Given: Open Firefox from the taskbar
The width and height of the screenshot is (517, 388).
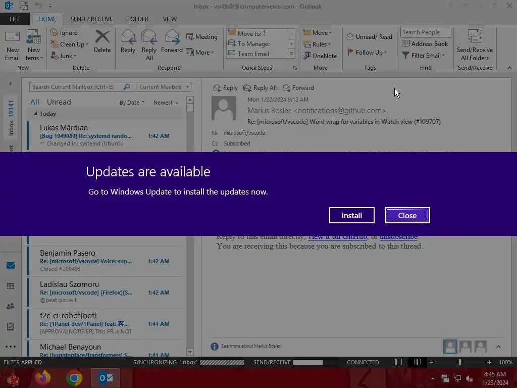Looking at the screenshot, I should coord(43,378).
